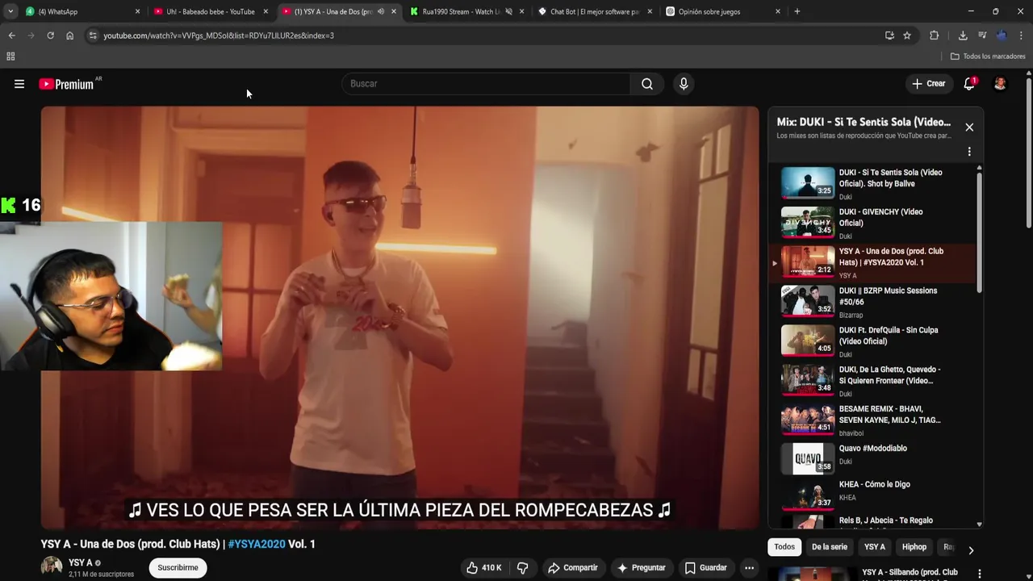Open media controls in Chrome toolbar

(x=982, y=36)
